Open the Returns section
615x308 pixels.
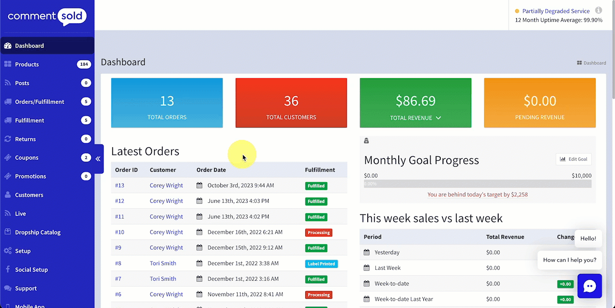point(25,139)
